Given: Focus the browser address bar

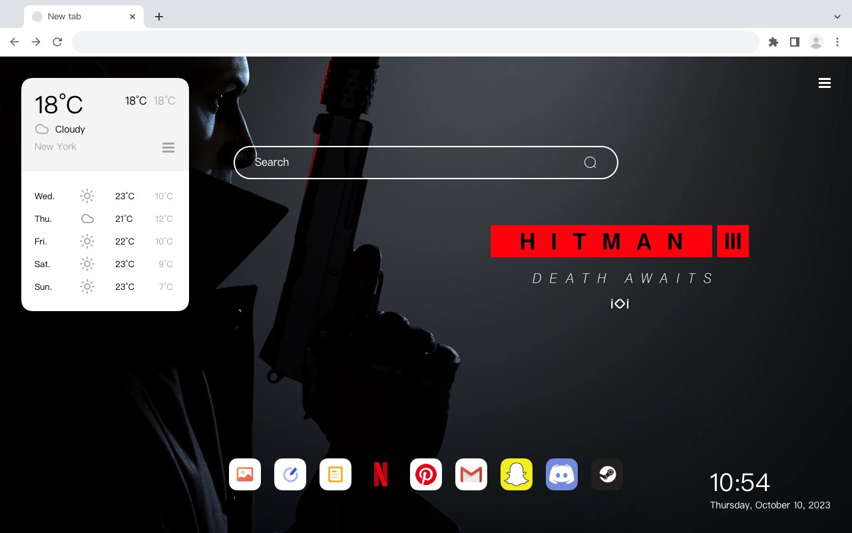Looking at the screenshot, I should tap(415, 42).
